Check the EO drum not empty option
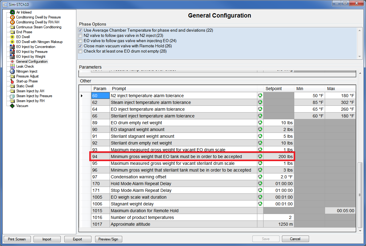The image size is (366, 246). point(80,51)
